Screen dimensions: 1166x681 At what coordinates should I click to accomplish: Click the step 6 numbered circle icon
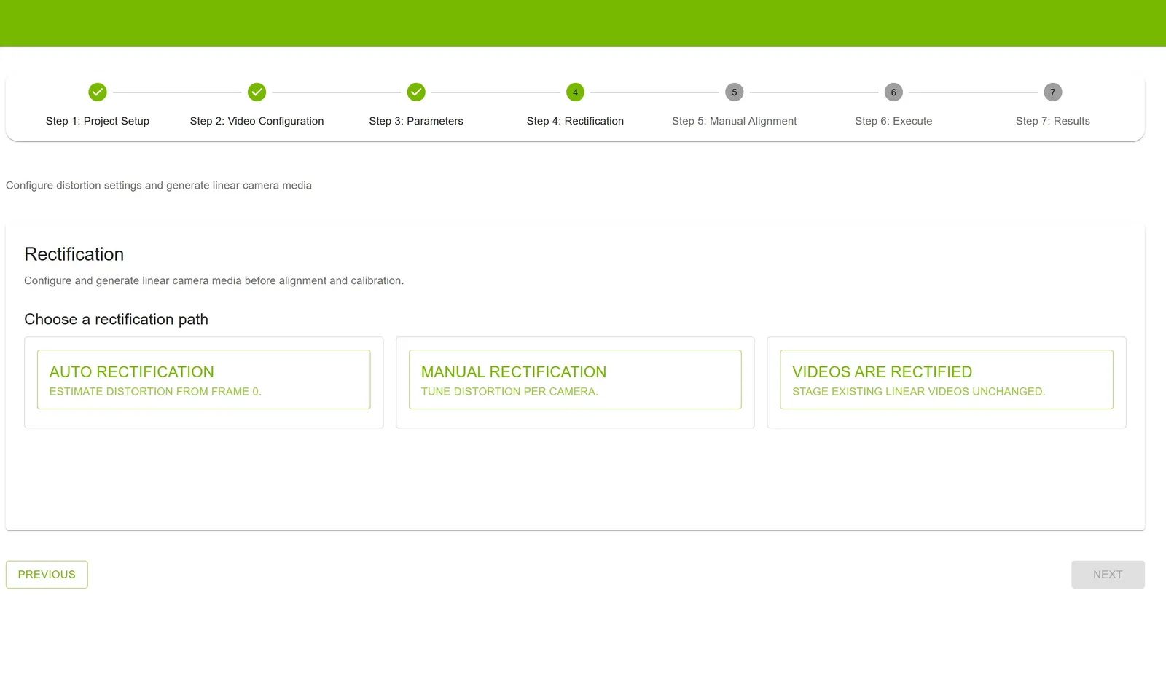(x=893, y=92)
